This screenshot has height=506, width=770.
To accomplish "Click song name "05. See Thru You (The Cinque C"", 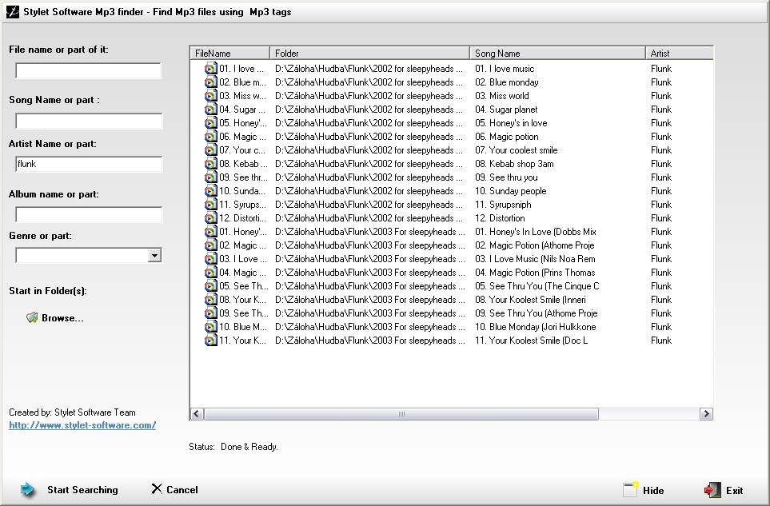I will click(x=537, y=286).
